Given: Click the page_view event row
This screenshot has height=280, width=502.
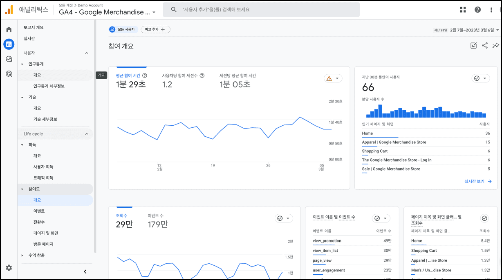Looking at the screenshot, I should [352, 260].
